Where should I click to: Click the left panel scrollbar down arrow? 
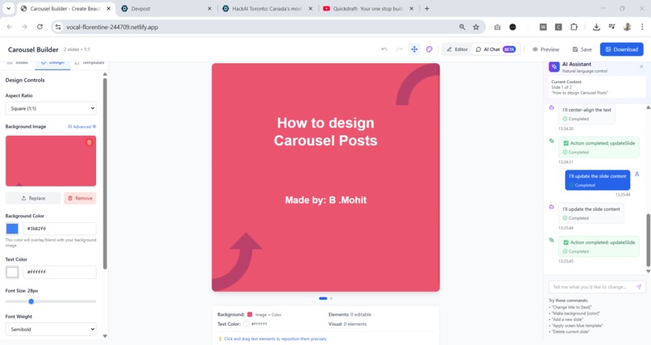[x=105, y=336]
